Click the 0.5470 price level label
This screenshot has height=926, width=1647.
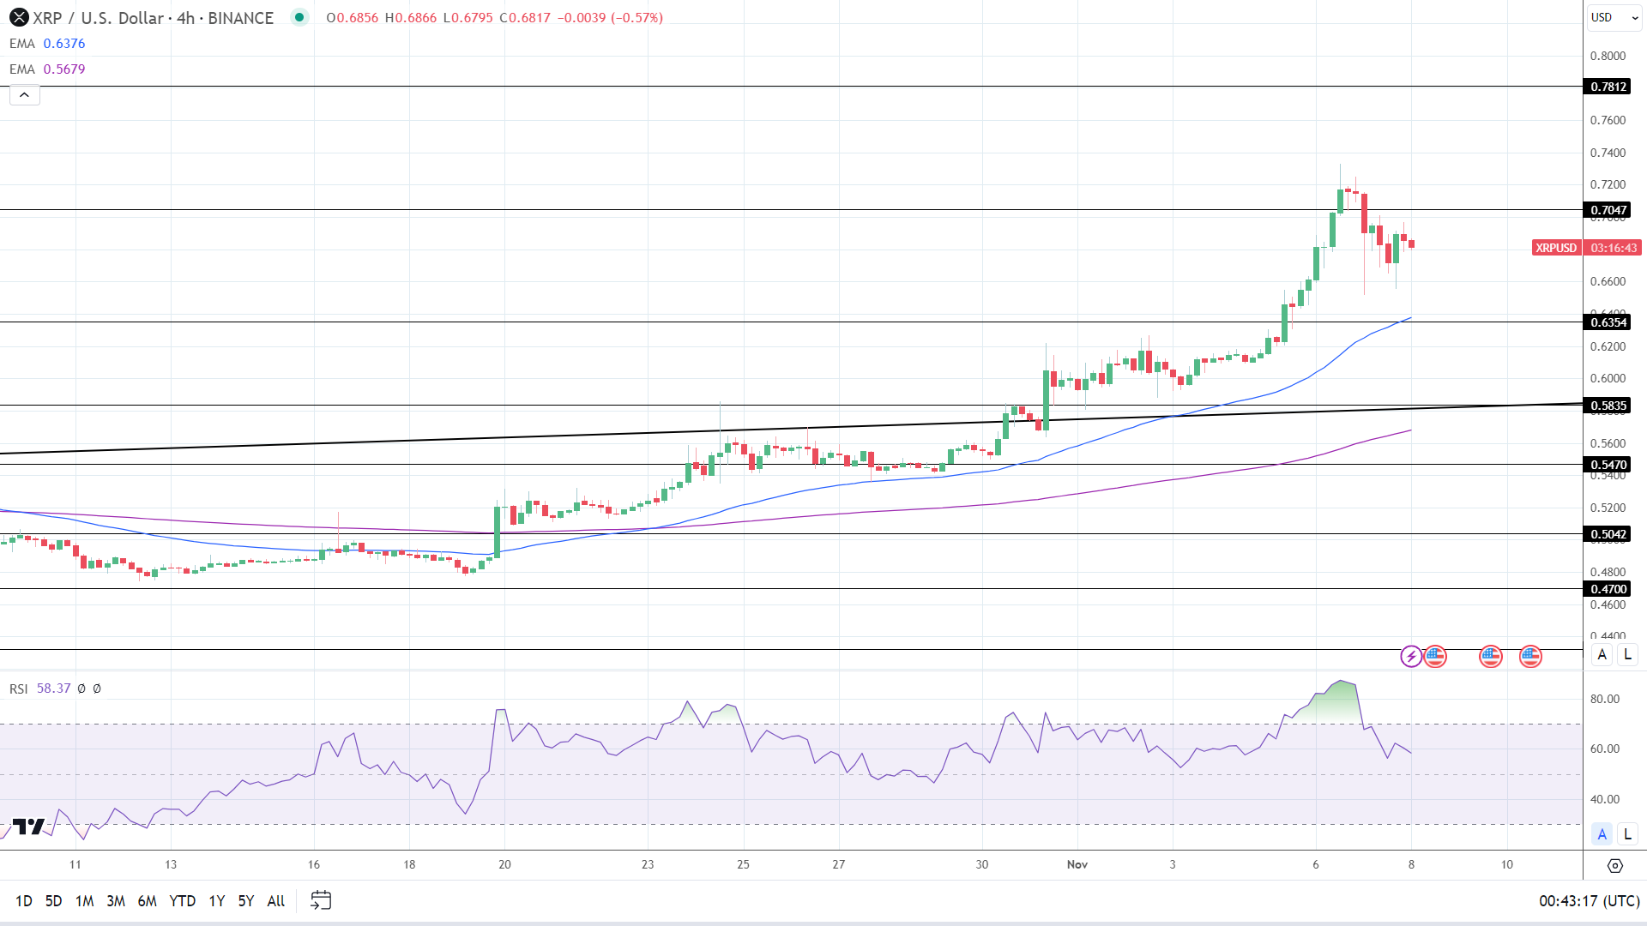(x=1608, y=465)
